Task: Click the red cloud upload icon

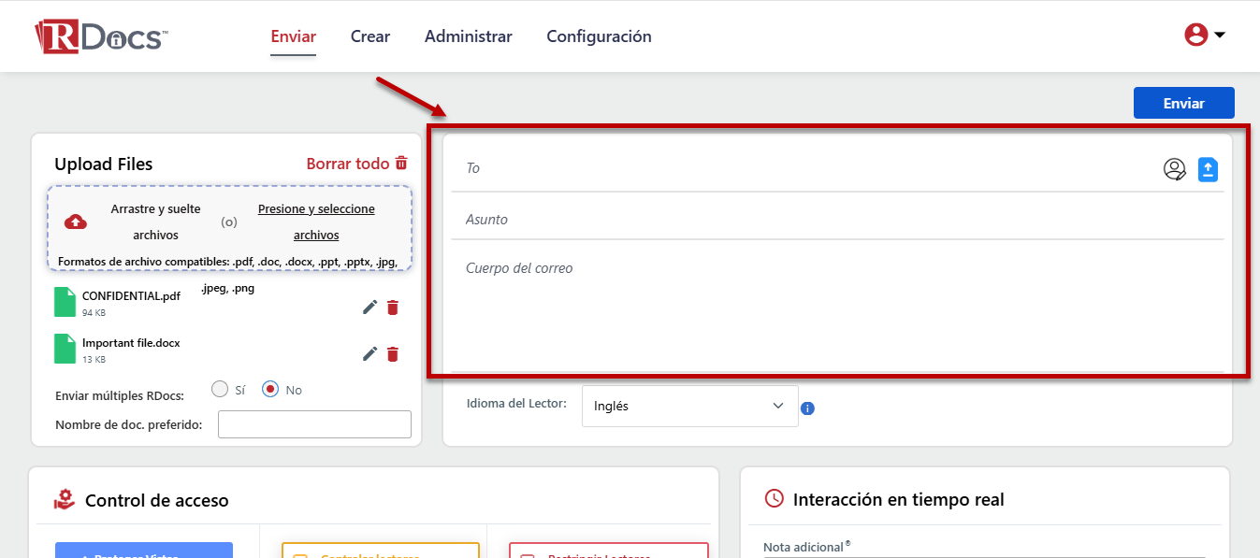Action: pos(76,222)
